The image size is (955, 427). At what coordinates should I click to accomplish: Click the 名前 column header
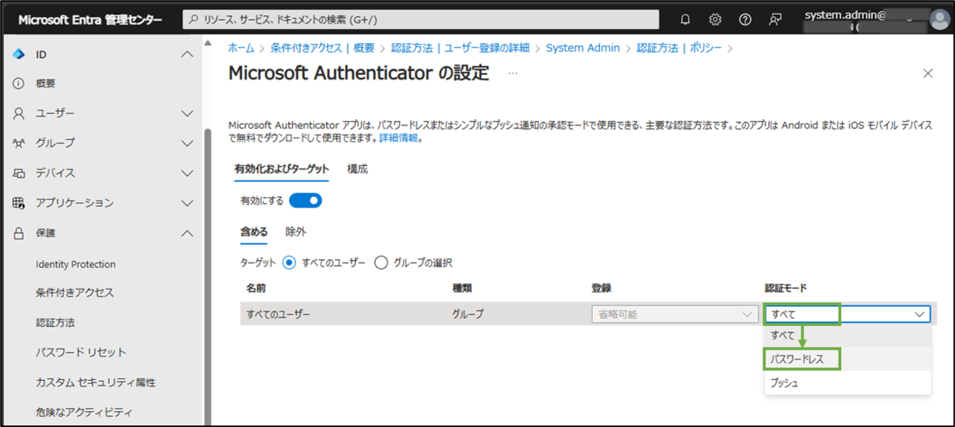click(x=256, y=288)
